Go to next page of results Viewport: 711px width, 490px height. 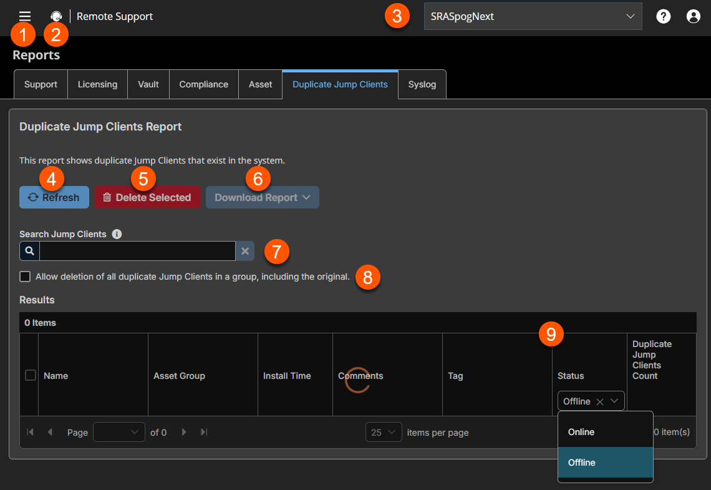(184, 432)
